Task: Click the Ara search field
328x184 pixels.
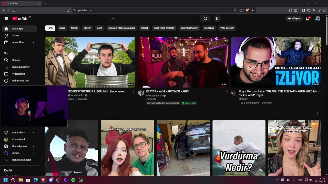Action: pos(154,19)
